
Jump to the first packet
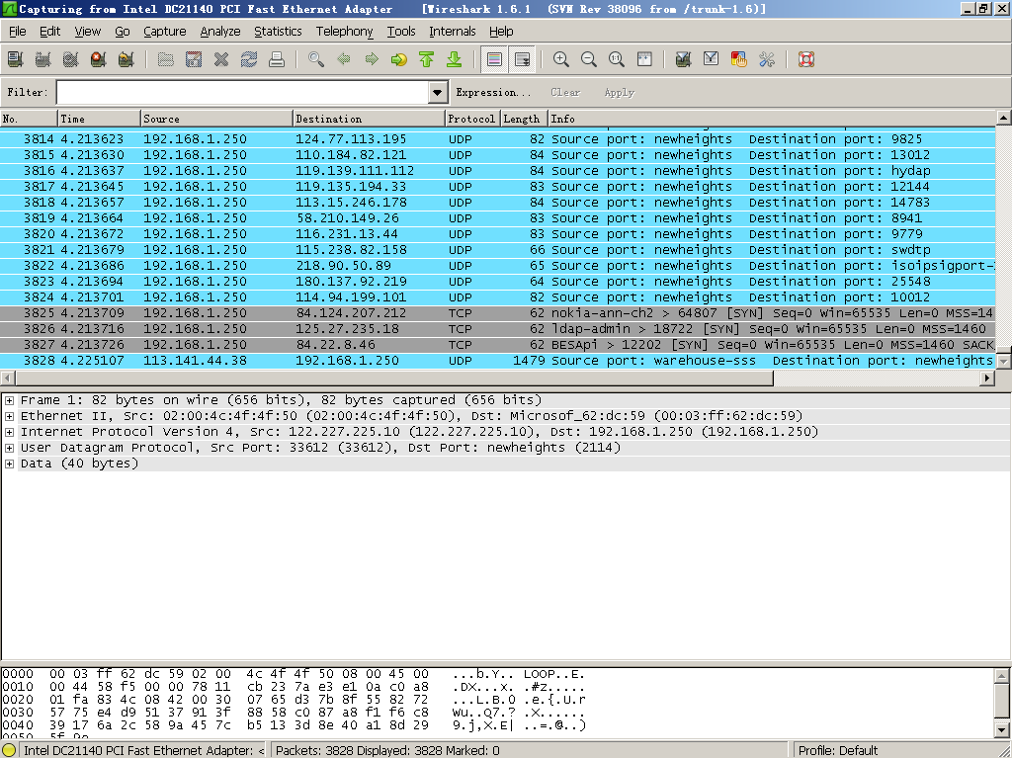[427, 59]
